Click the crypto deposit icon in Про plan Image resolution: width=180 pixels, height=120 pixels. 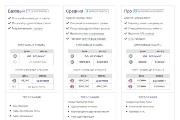point(130,56)
